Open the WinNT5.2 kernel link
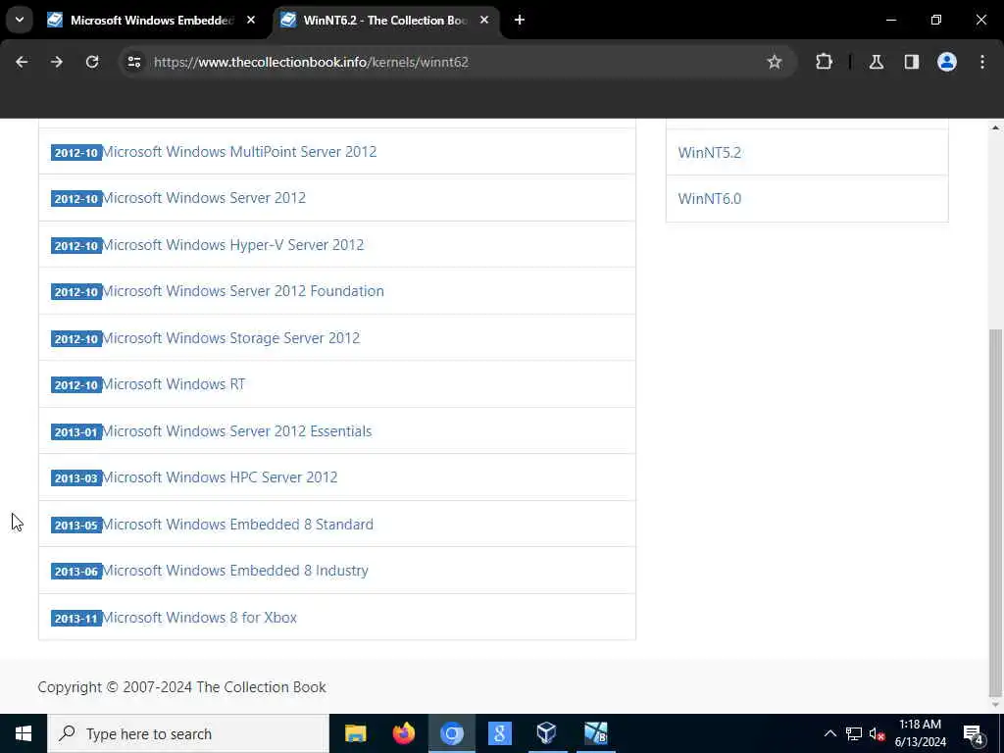1004x753 pixels. (x=710, y=152)
